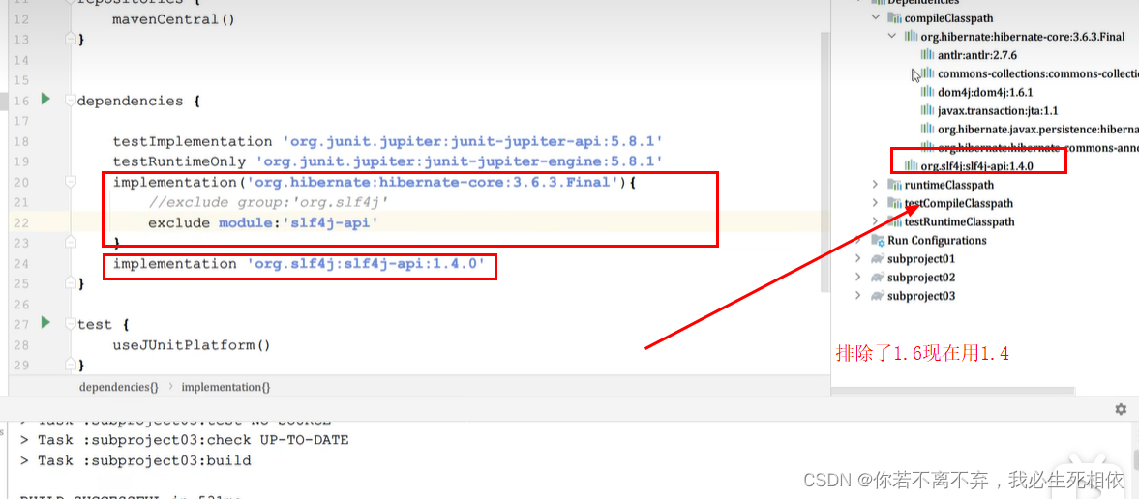
Task: Click the compileClasspath folder icon
Action: tap(895, 17)
